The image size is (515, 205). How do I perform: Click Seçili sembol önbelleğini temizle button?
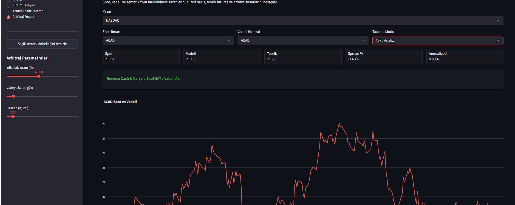(x=42, y=44)
